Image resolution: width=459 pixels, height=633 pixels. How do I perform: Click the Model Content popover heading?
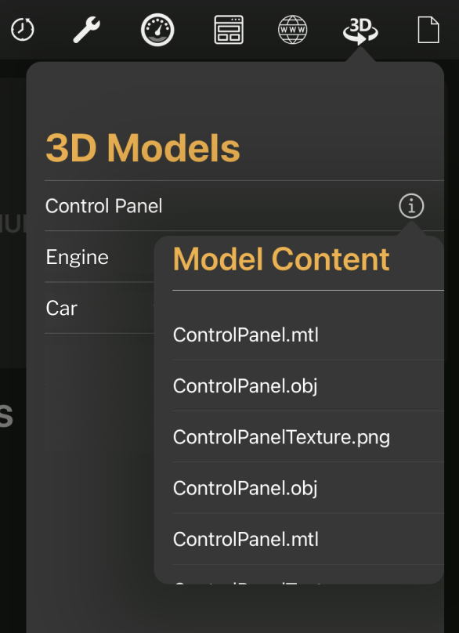point(281,259)
